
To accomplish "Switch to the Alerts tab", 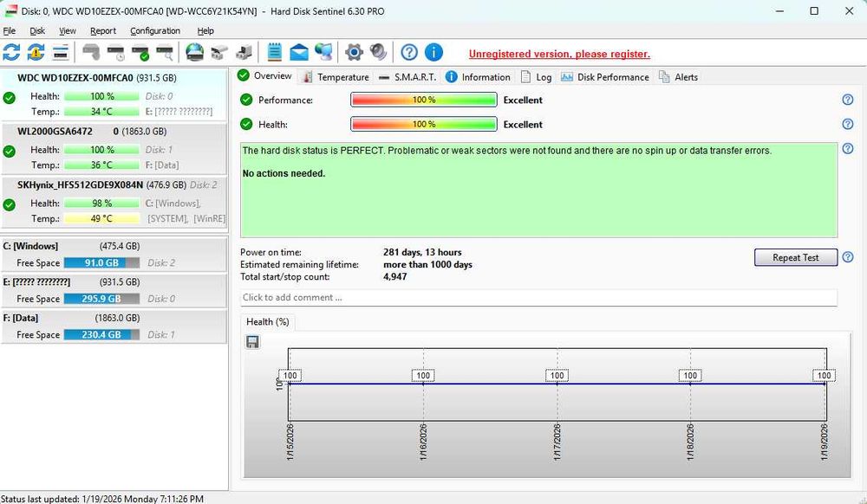I will point(679,77).
